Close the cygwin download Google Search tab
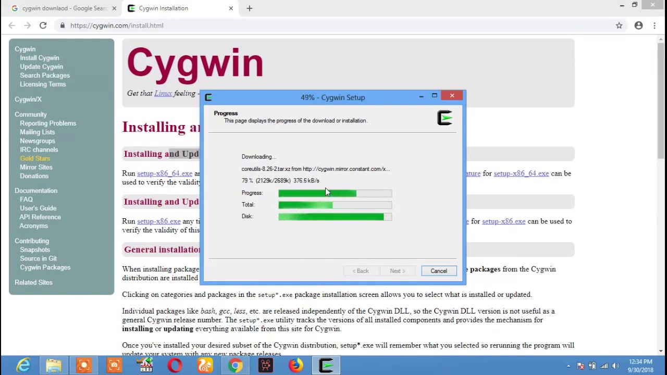 [x=114, y=8]
